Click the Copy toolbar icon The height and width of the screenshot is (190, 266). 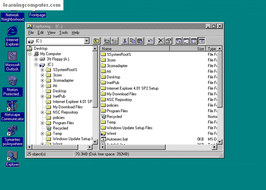[x=132, y=41]
